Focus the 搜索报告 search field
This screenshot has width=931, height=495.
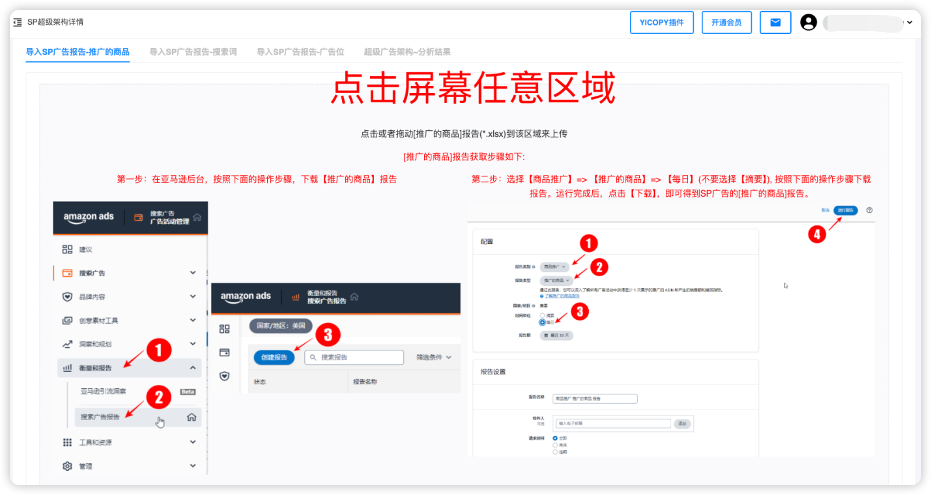pos(354,358)
